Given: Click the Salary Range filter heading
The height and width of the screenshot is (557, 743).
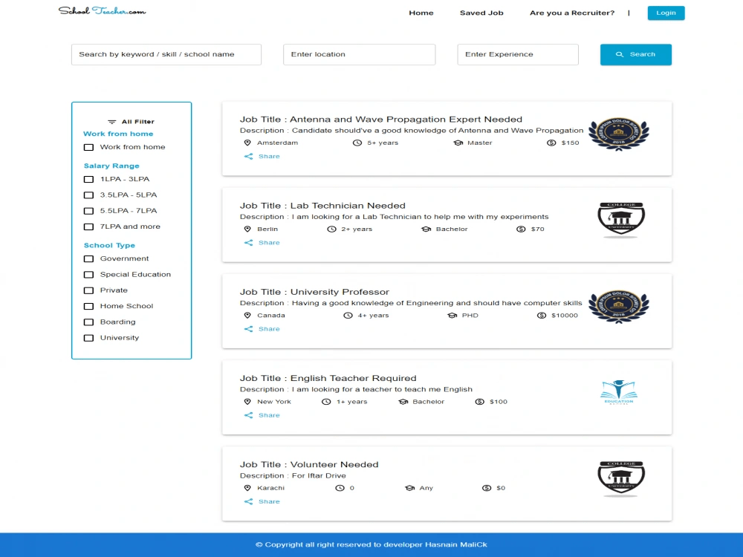Looking at the screenshot, I should click(x=111, y=166).
